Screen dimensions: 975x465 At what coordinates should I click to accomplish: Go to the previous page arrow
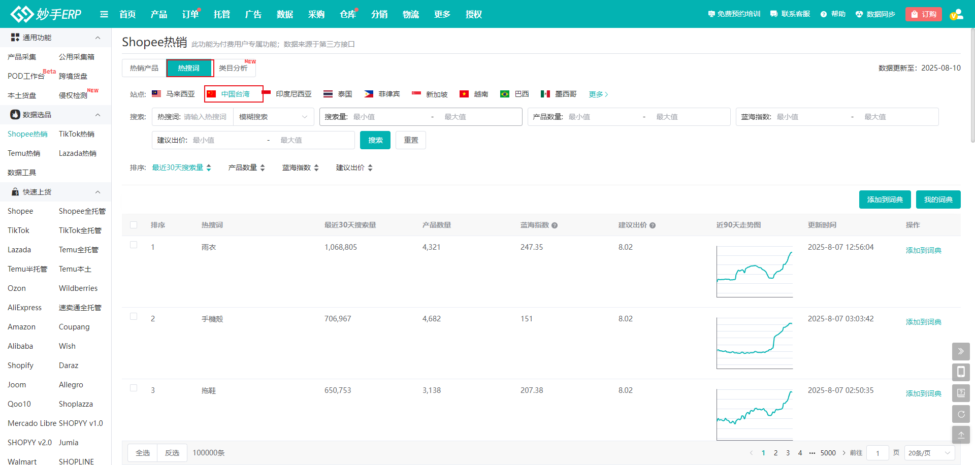pos(751,453)
